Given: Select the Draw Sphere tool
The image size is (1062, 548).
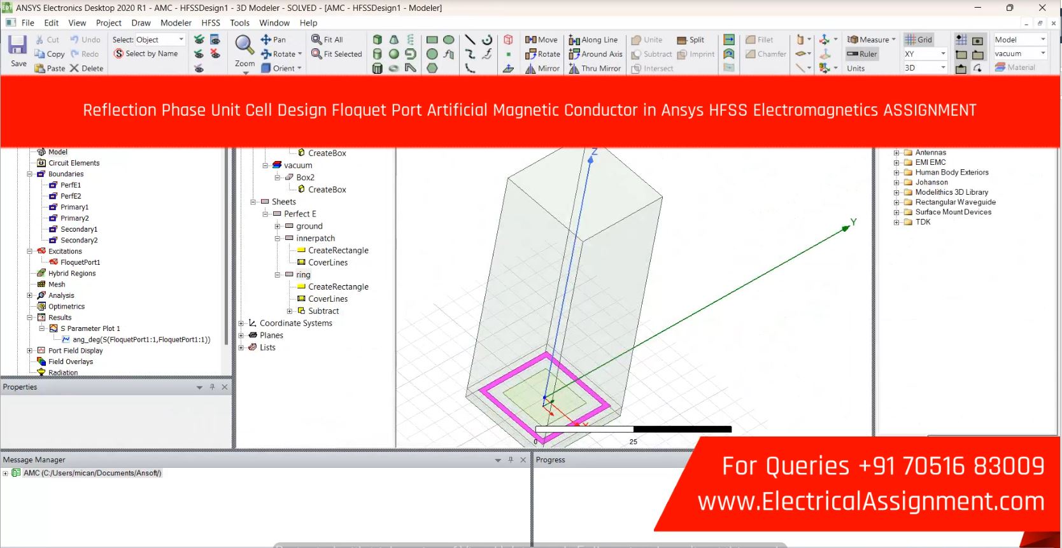Looking at the screenshot, I should (x=394, y=54).
